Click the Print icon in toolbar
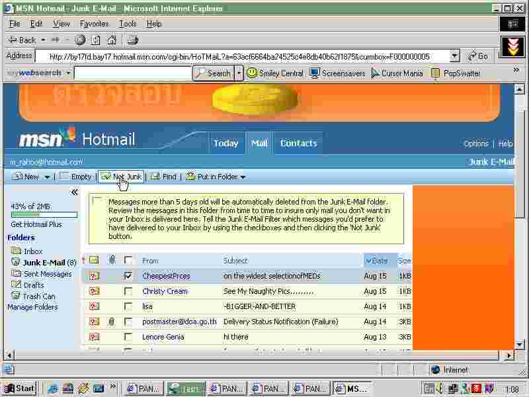529x397 pixels. (132, 40)
